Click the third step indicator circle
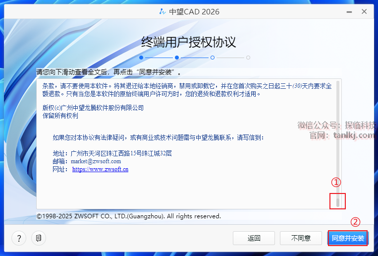This screenshot has width=378, height=256. pos(213,58)
